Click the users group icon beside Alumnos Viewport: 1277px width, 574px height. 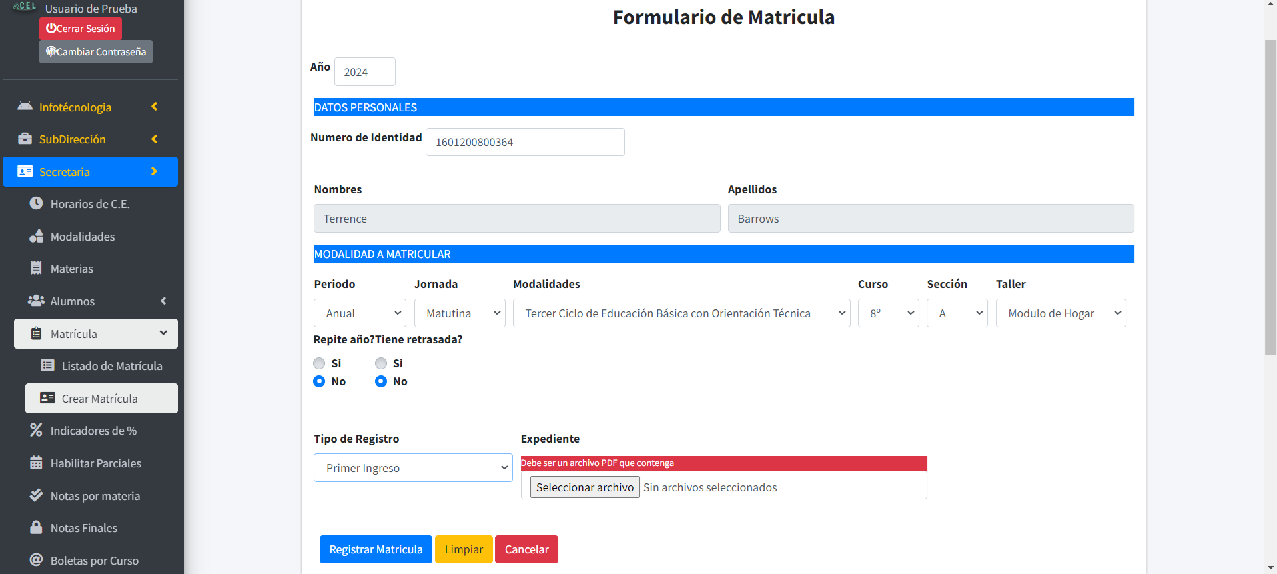(36, 301)
